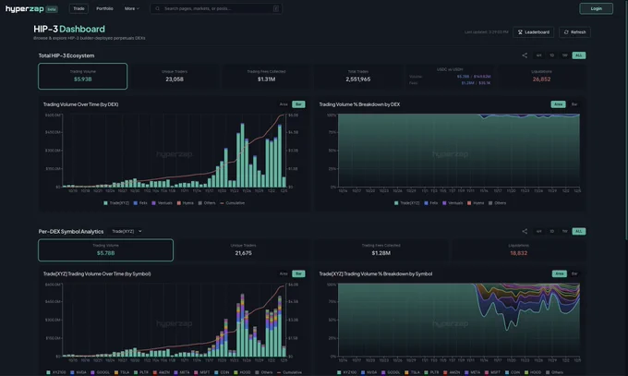Toggle COIN legend in Volume Over Time (by Symbol)
Screen dimensions: 628x376
click(222, 372)
